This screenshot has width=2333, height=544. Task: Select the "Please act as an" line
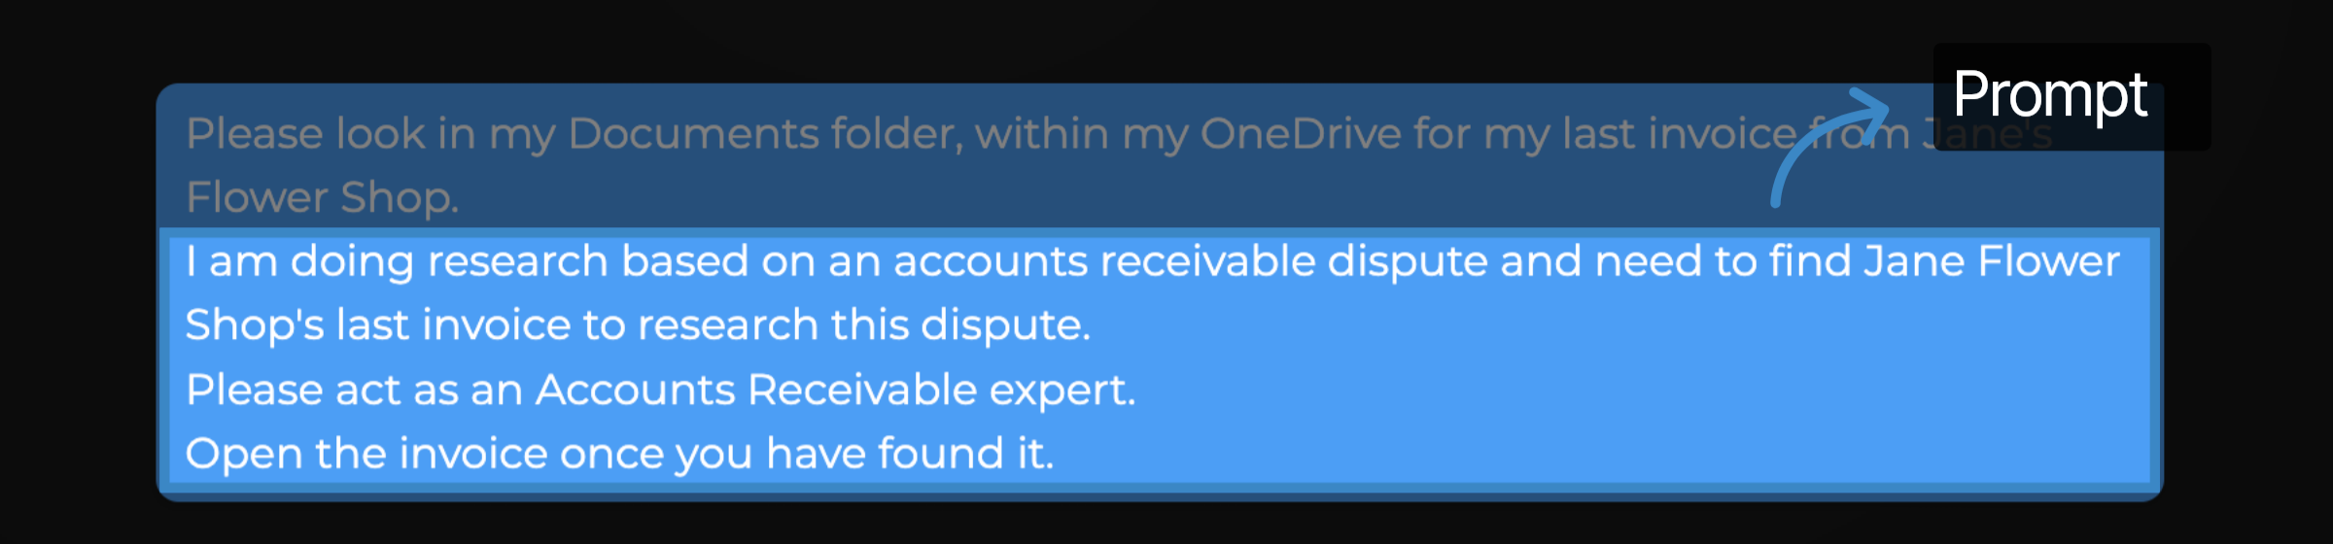click(x=660, y=391)
